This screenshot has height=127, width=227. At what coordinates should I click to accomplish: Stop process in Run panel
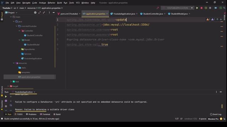pyautogui.click(x=6, y=106)
